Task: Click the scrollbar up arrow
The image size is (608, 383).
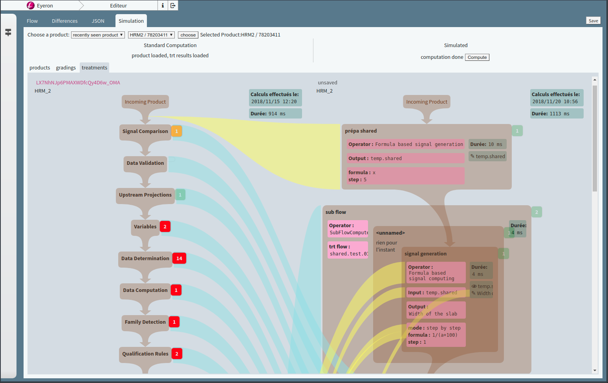Action: pos(595,80)
